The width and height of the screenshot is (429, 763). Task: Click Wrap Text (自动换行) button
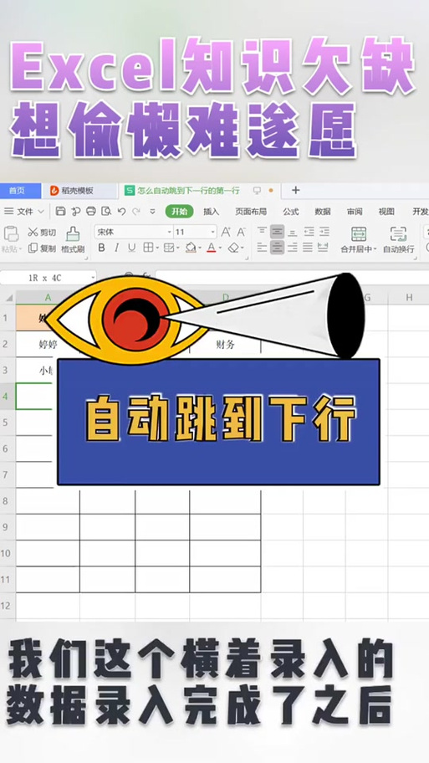pos(398,239)
